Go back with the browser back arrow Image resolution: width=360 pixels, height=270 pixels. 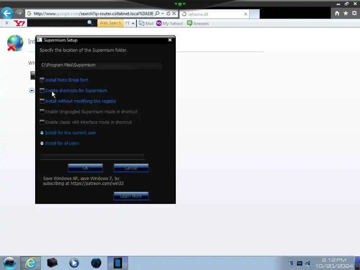coord(7,13)
